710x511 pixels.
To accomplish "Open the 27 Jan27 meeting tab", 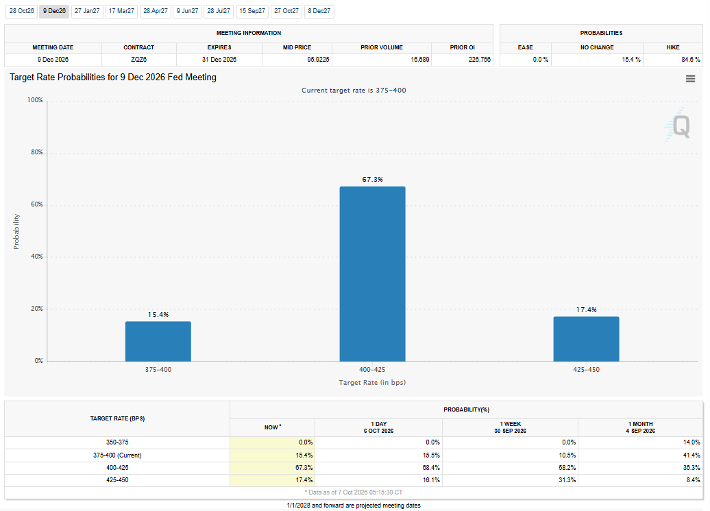I will 87,11.
